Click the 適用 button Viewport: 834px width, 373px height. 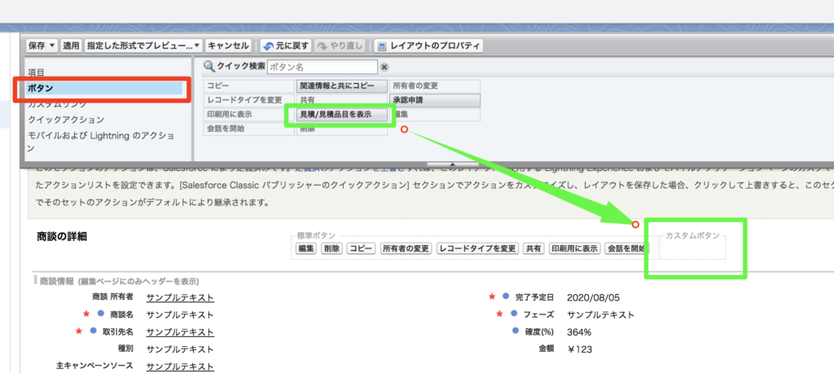tap(71, 46)
